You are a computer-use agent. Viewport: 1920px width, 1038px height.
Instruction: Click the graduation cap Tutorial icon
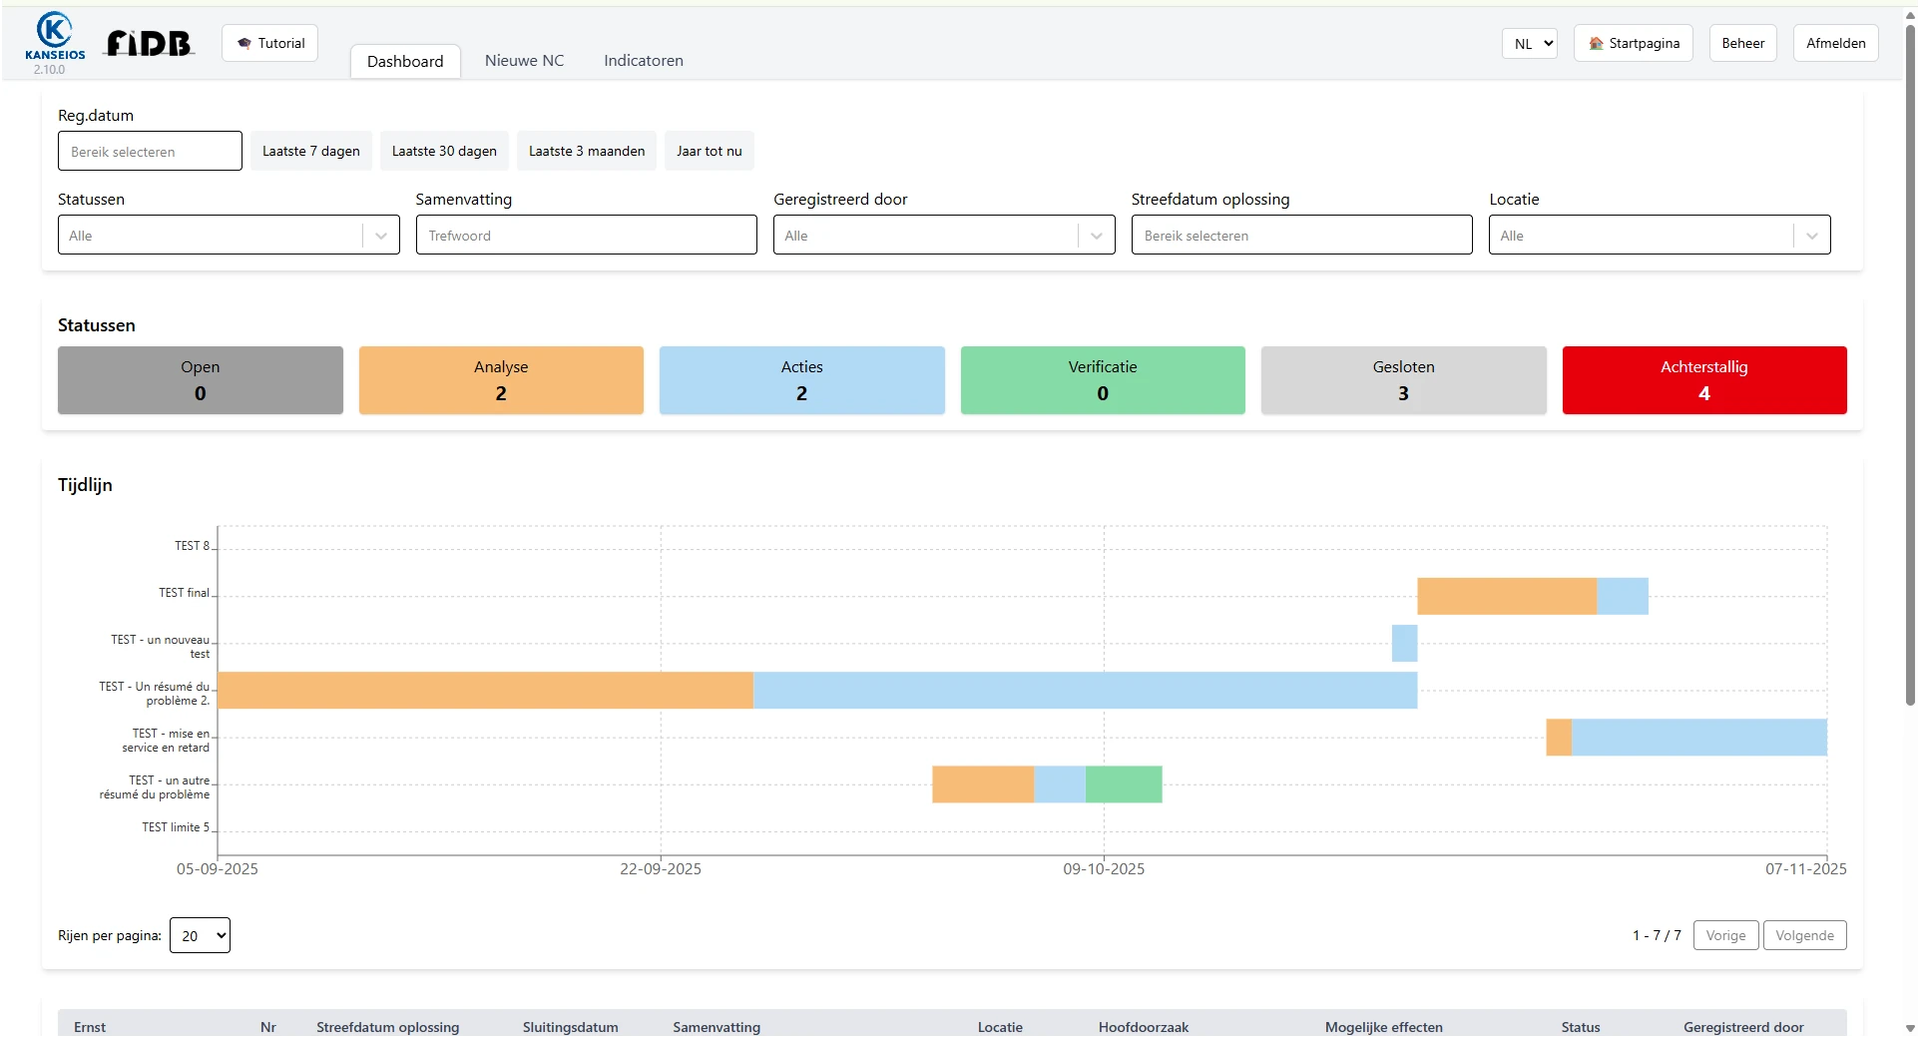point(242,42)
